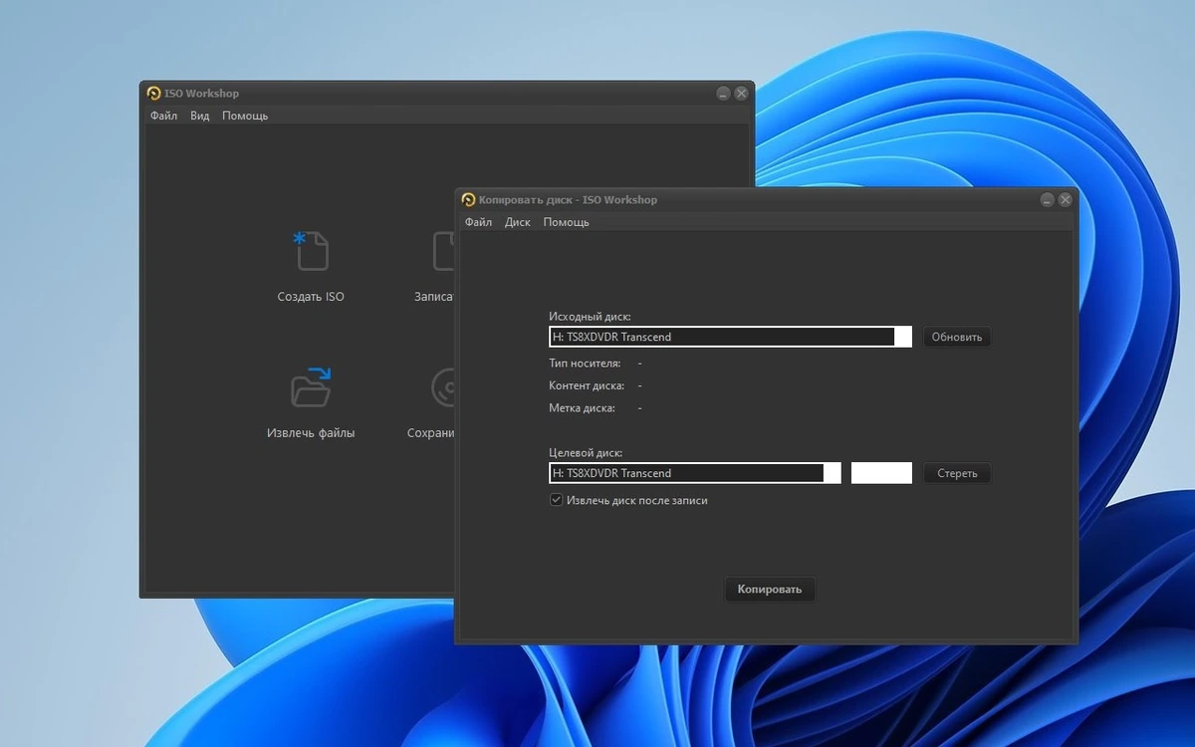
Task: Open Файл menu in main ISO Workshop window
Action: tap(164, 116)
